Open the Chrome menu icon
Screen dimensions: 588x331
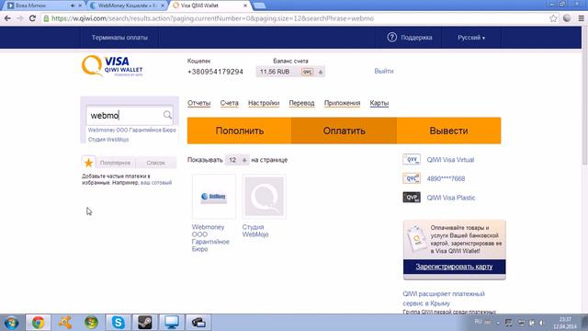(581, 18)
